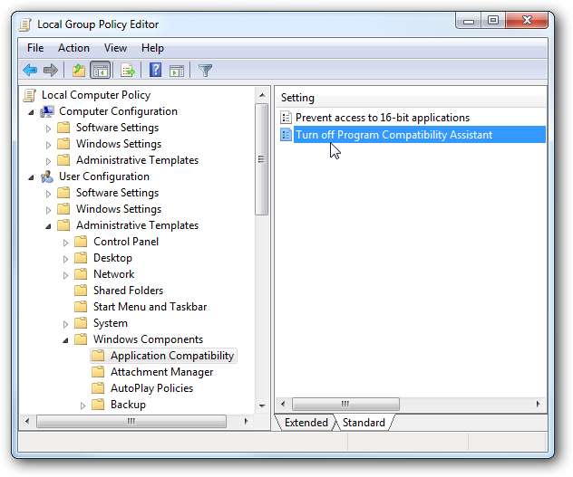573x477 pixels.
Task: Click the Forward arrow toolbar icon
Action: (x=51, y=70)
